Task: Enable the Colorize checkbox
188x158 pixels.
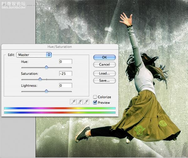Action: point(95,97)
